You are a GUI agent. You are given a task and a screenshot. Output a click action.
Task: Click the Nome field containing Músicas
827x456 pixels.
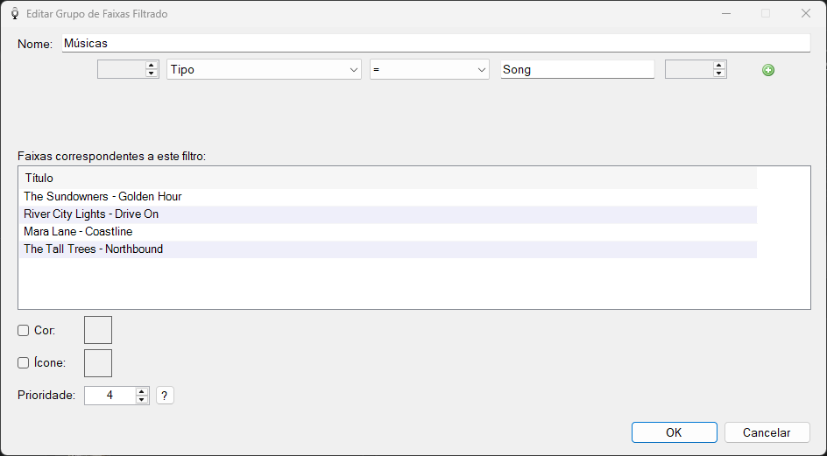pos(435,43)
